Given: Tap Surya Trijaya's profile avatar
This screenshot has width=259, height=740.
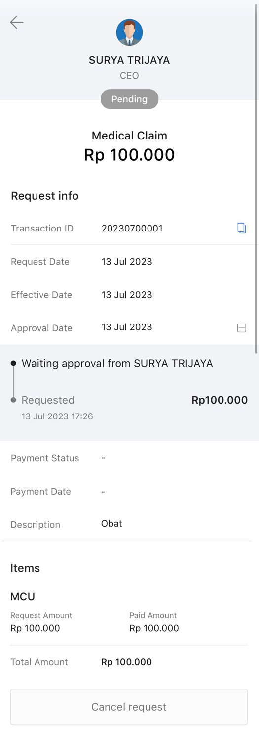Looking at the screenshot, I should 129,32.
